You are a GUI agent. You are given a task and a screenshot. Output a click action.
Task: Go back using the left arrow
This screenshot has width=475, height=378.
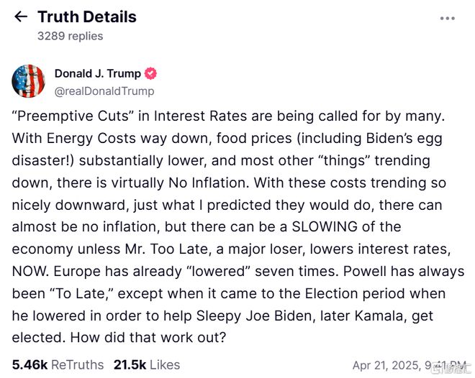click(x=21, y=17)
